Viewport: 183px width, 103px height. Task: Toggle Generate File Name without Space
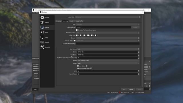pyautogui.click(x=77, y=30)
